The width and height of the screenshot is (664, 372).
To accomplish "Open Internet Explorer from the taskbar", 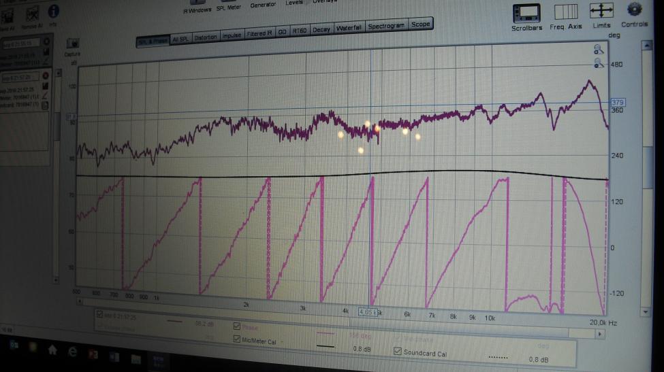I will point(72,352).
